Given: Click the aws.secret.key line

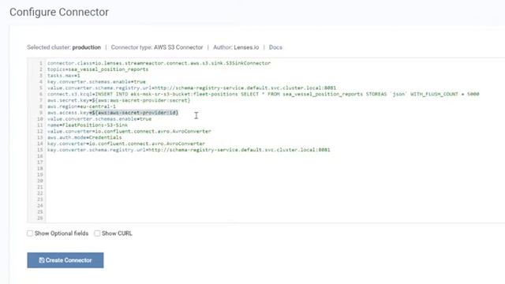Looking at the screenshot, I should pyautogui.click(x=119, y=100).
